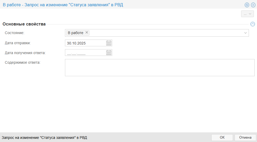Open the calendar for Дата получения ответа
The image size is (257, 142).
click(109, 53)
